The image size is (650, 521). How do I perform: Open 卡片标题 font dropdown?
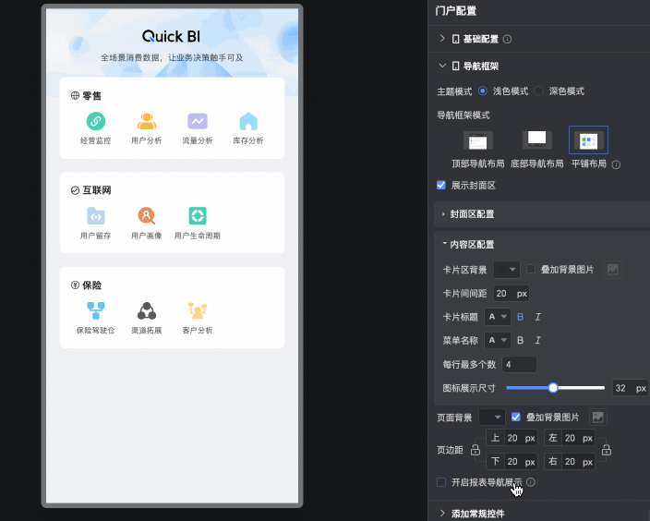[x=498, y=317]
